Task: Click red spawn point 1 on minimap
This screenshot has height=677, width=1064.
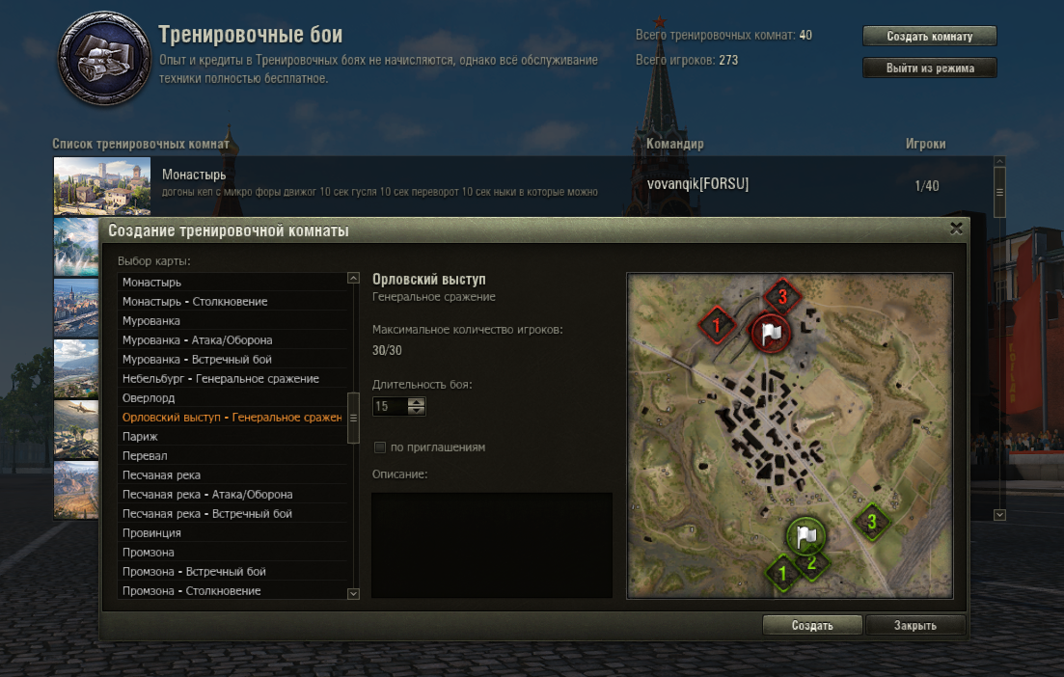Action: pos(717,325)
